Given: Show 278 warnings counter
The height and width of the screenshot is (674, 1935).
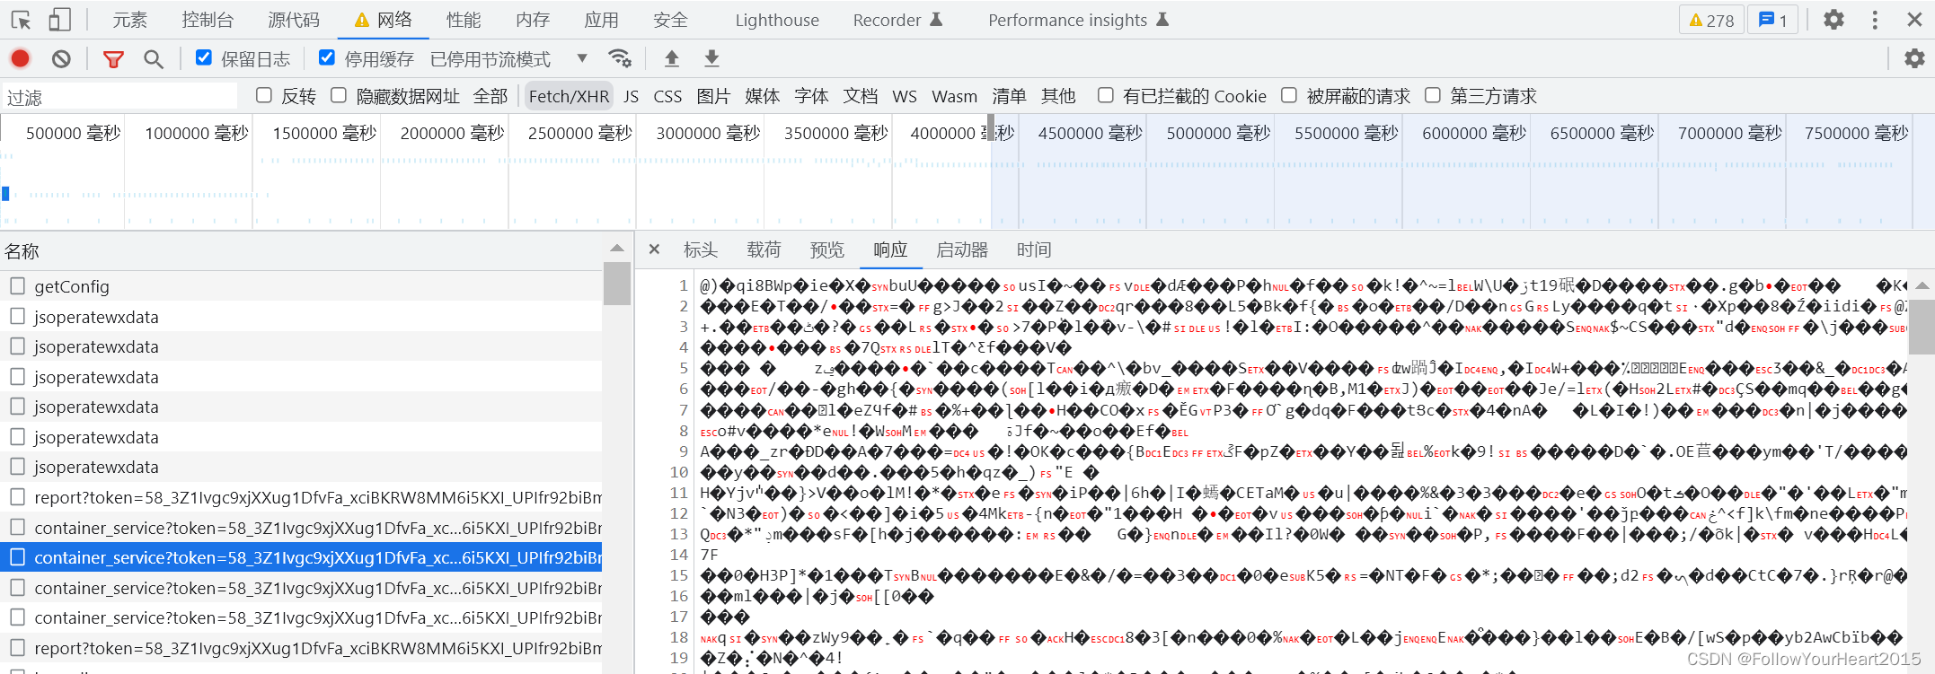Looking at the screenshot, I should click(x=1711, y=20).
